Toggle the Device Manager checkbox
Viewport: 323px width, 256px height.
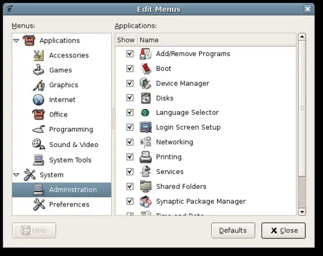pos(130,83)
